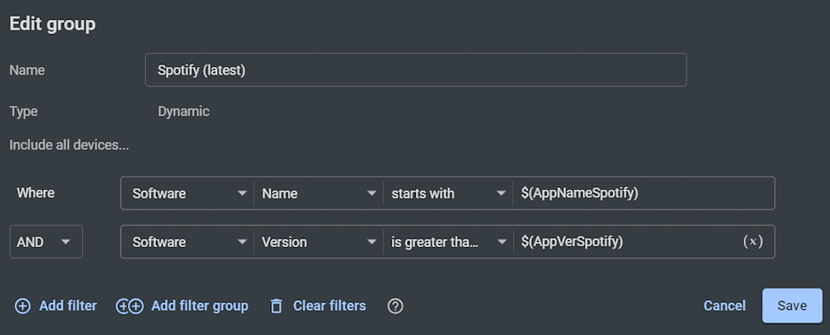Click the Add filter plus icon

(22, 306)
